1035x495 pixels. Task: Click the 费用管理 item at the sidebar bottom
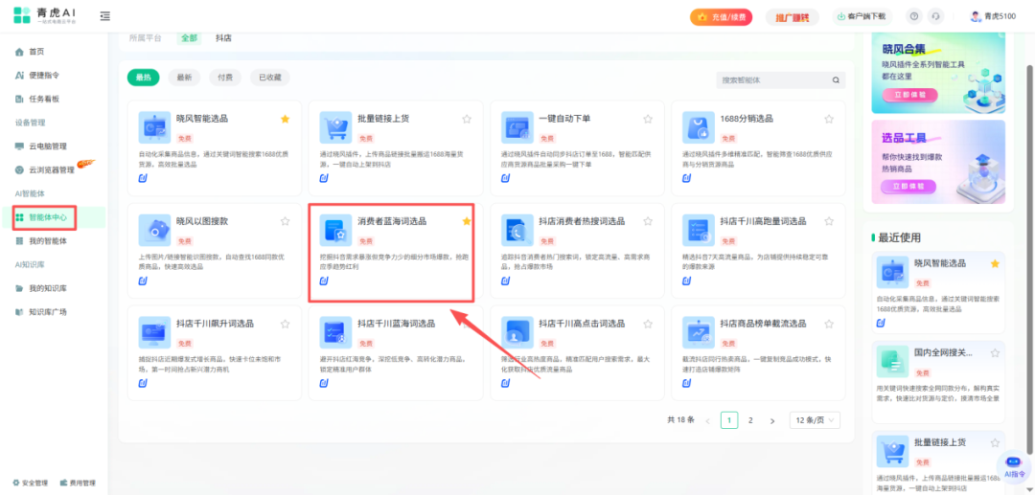78,483
